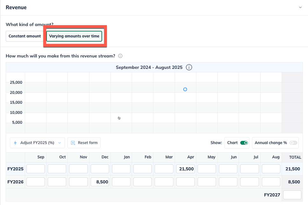Viewport: 308px width, 205px height.
Task: Open the Adjust FY2025 (%) dropdown
Action: click(x=37, y=143)
